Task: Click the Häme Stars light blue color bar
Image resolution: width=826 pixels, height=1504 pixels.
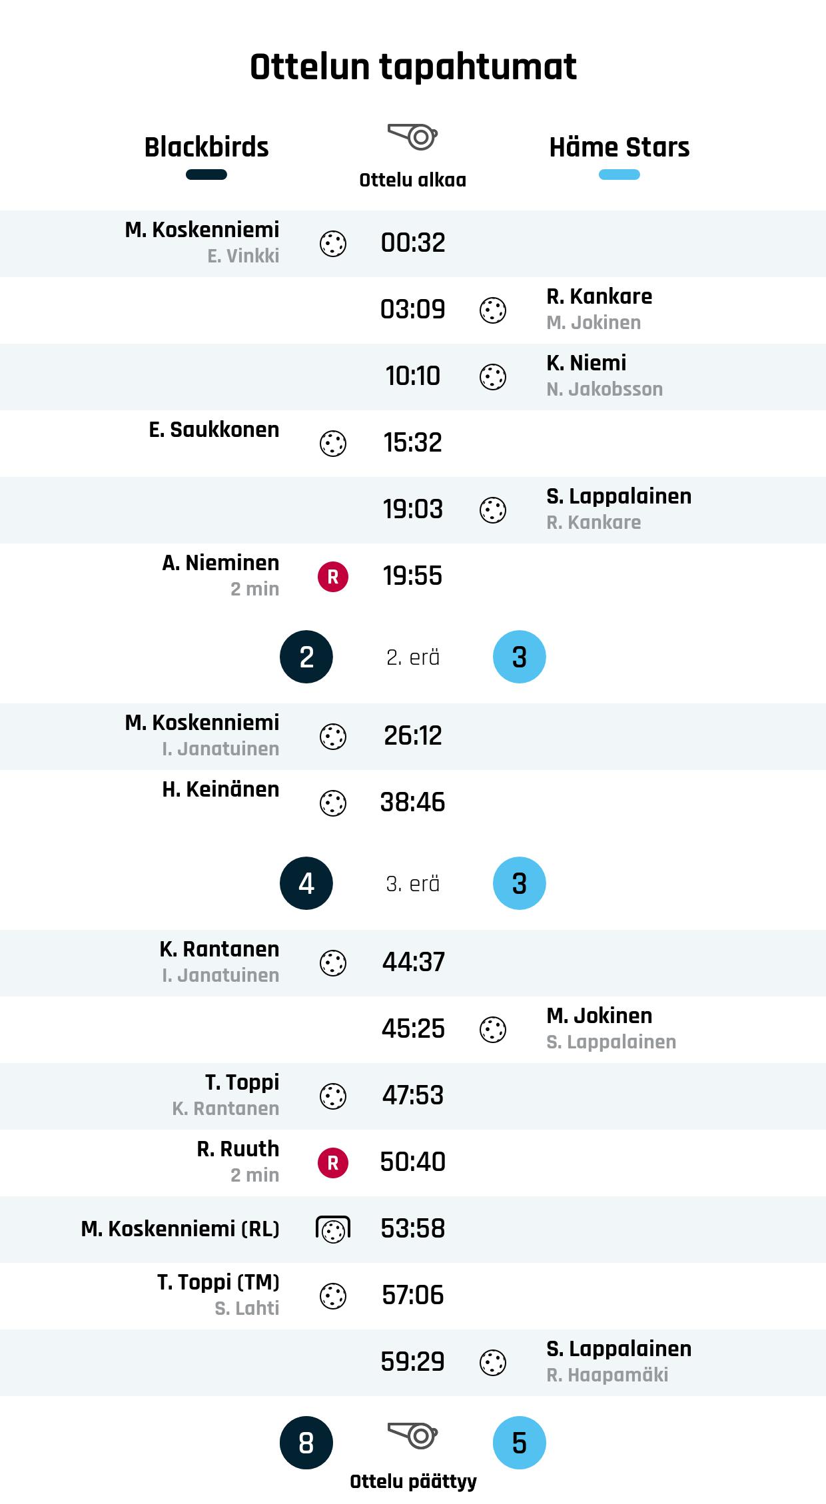Action: tap(619, 175)
